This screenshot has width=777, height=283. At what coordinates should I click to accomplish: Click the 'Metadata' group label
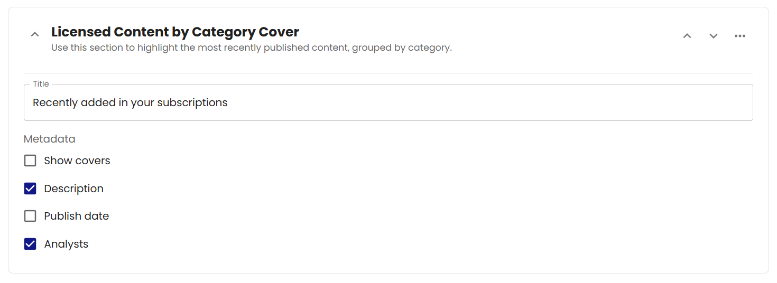pyautogui.click(x=50, y=139)
